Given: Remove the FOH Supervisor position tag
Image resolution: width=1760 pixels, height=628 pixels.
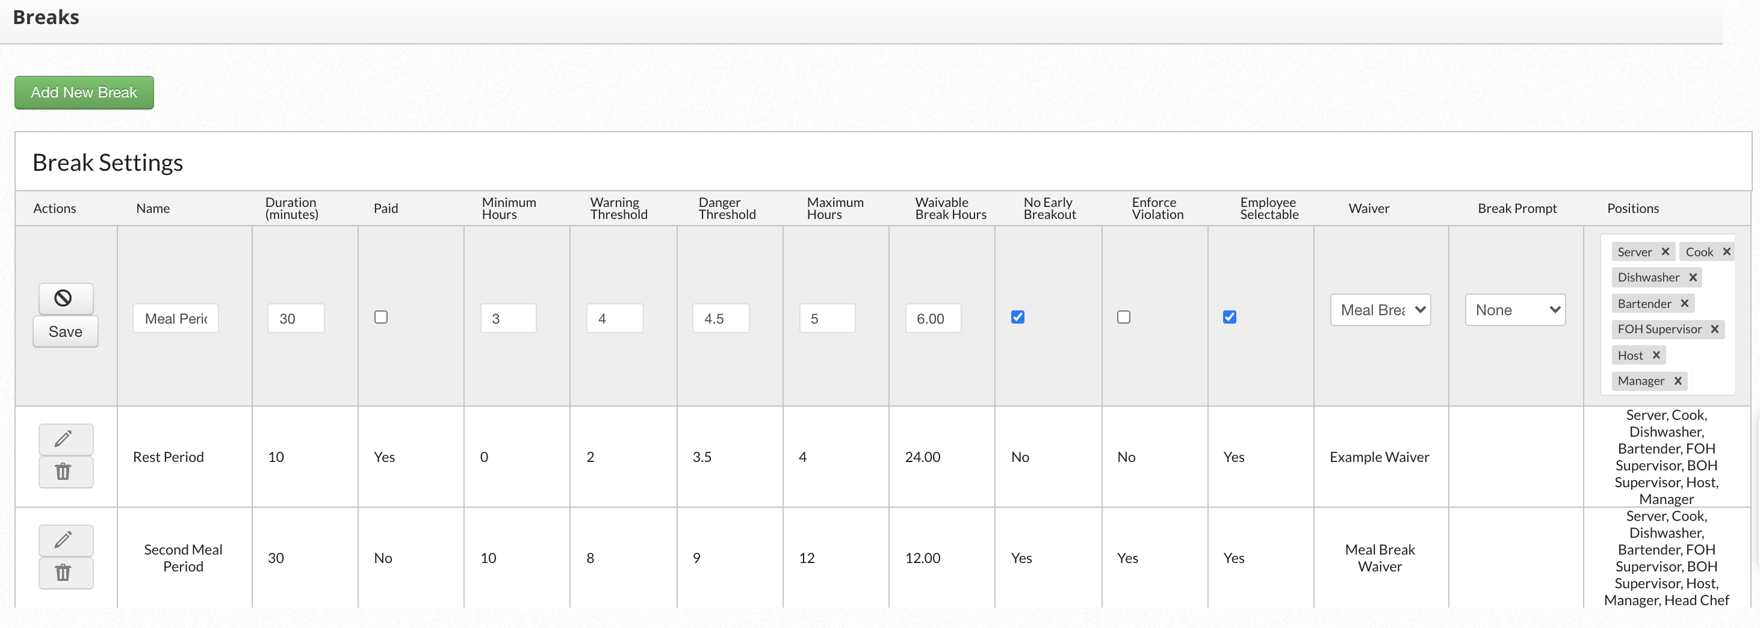Looking at the screenshot, I should [1714, 329].
